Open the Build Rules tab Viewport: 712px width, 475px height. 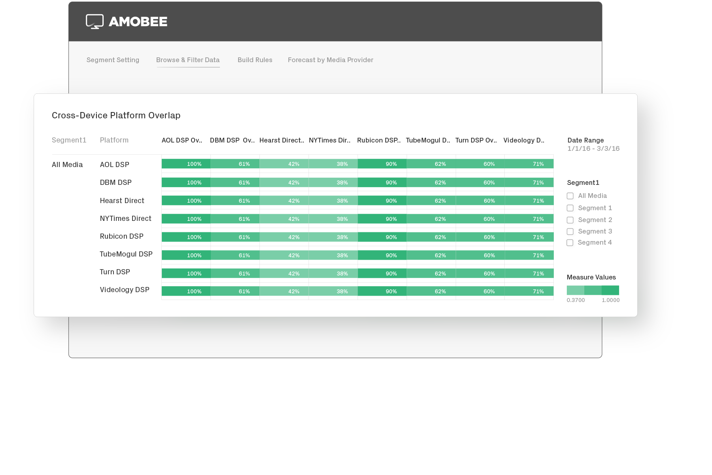tap(255, 60)
